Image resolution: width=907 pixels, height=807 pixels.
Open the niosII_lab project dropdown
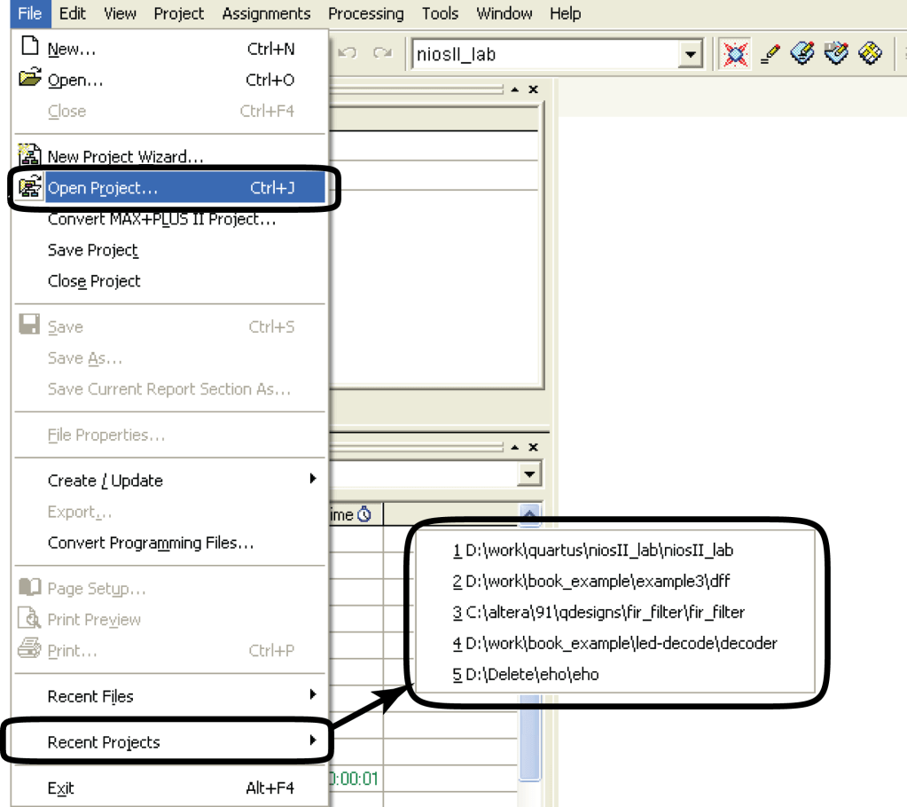[690, 55]
